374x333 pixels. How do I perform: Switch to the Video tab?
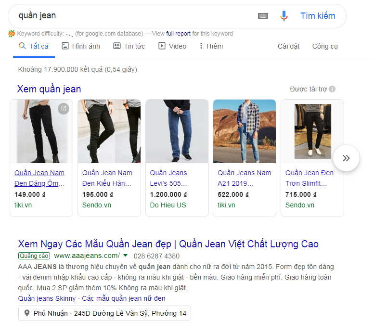point(172,46)
